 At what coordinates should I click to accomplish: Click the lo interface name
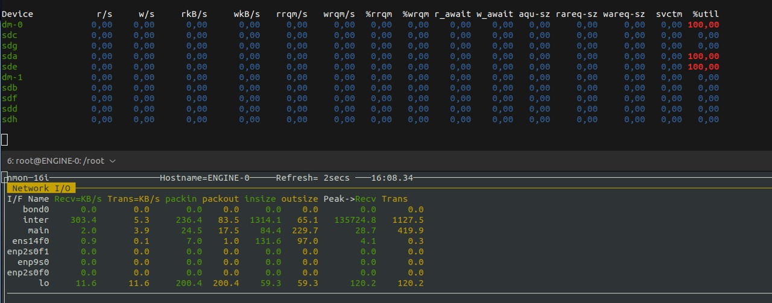coord(44,283)
